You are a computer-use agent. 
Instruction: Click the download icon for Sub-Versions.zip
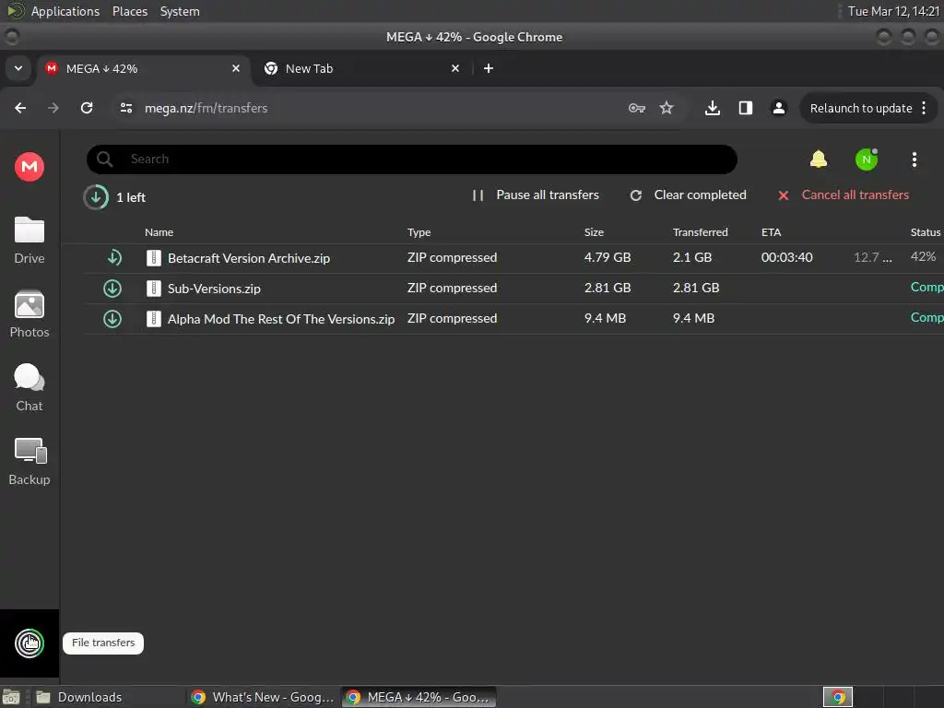(112, 289)
